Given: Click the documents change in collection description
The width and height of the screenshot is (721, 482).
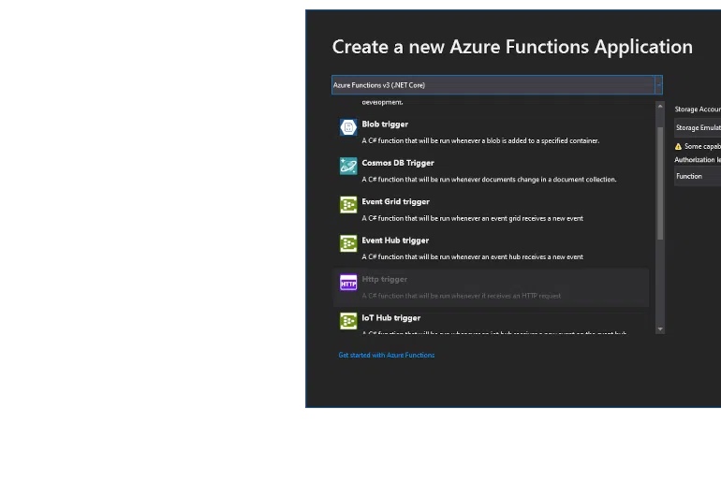Looking at the screenshot, I should (x=489, y=180).
